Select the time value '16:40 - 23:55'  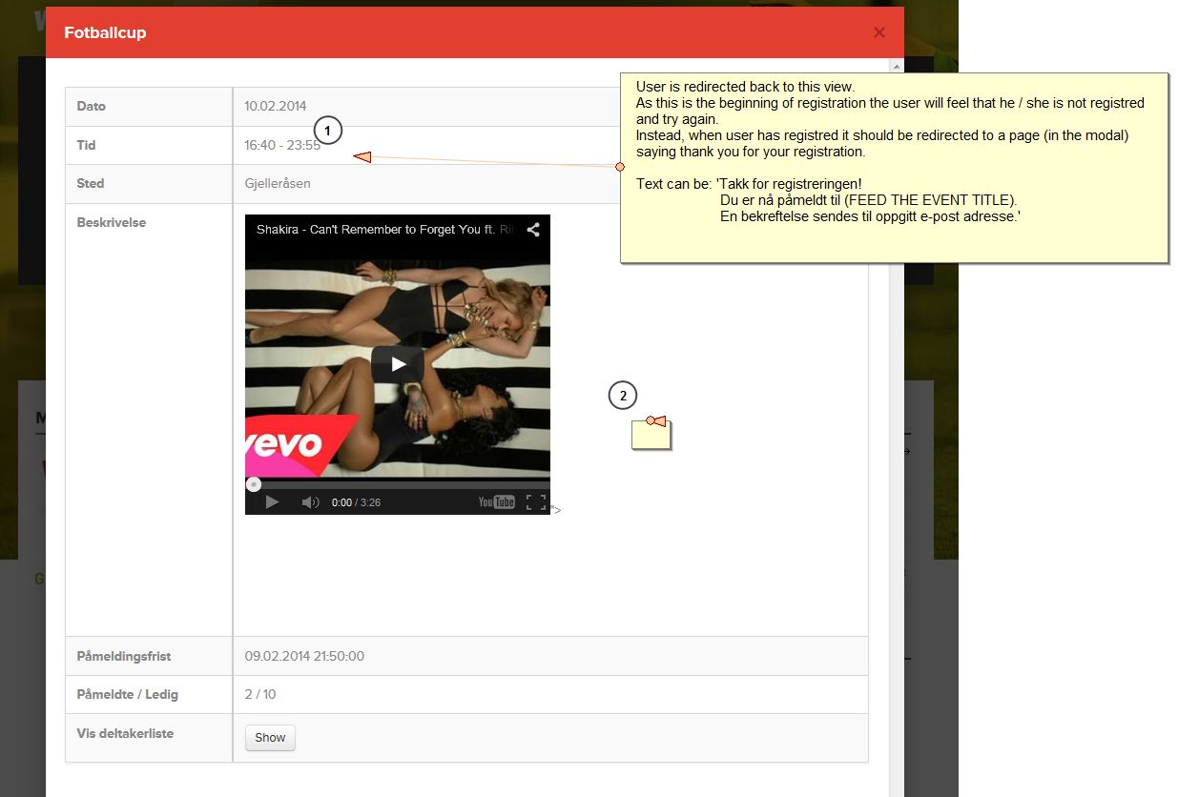click(x=282, y=146)
